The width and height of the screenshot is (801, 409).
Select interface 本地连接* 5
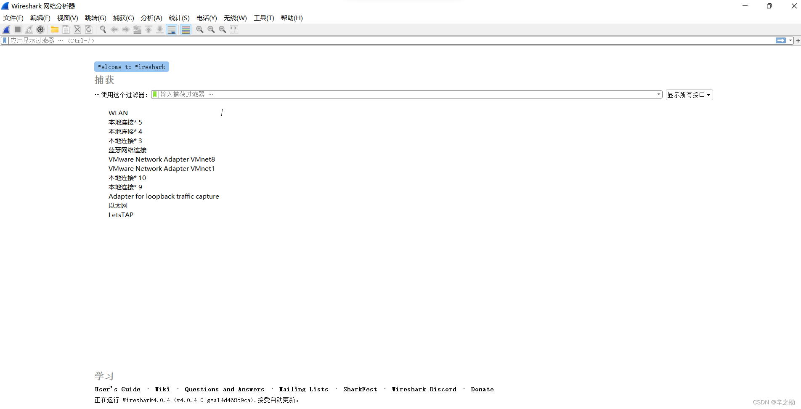[125, 122]
